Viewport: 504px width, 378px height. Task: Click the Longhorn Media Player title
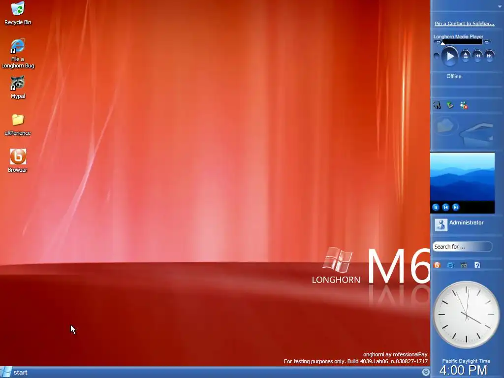coord(458,36)
